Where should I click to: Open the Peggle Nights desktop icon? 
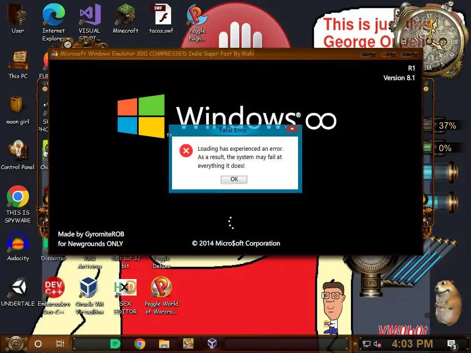click(197, 22)
